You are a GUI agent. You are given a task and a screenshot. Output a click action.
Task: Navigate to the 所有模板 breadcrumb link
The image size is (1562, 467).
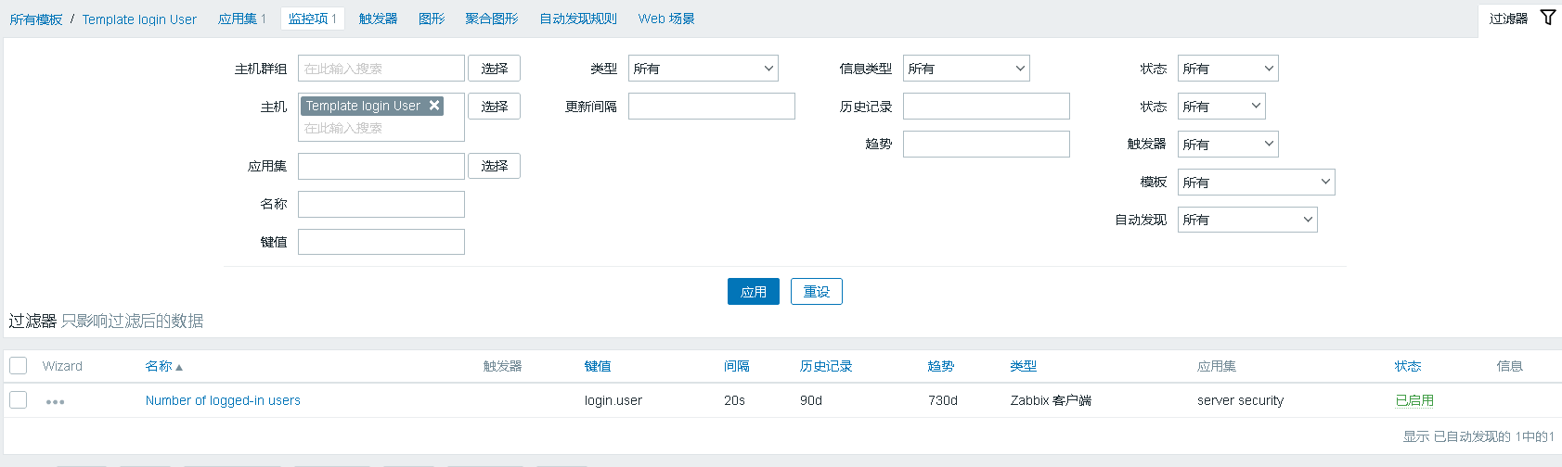point(36,19)
